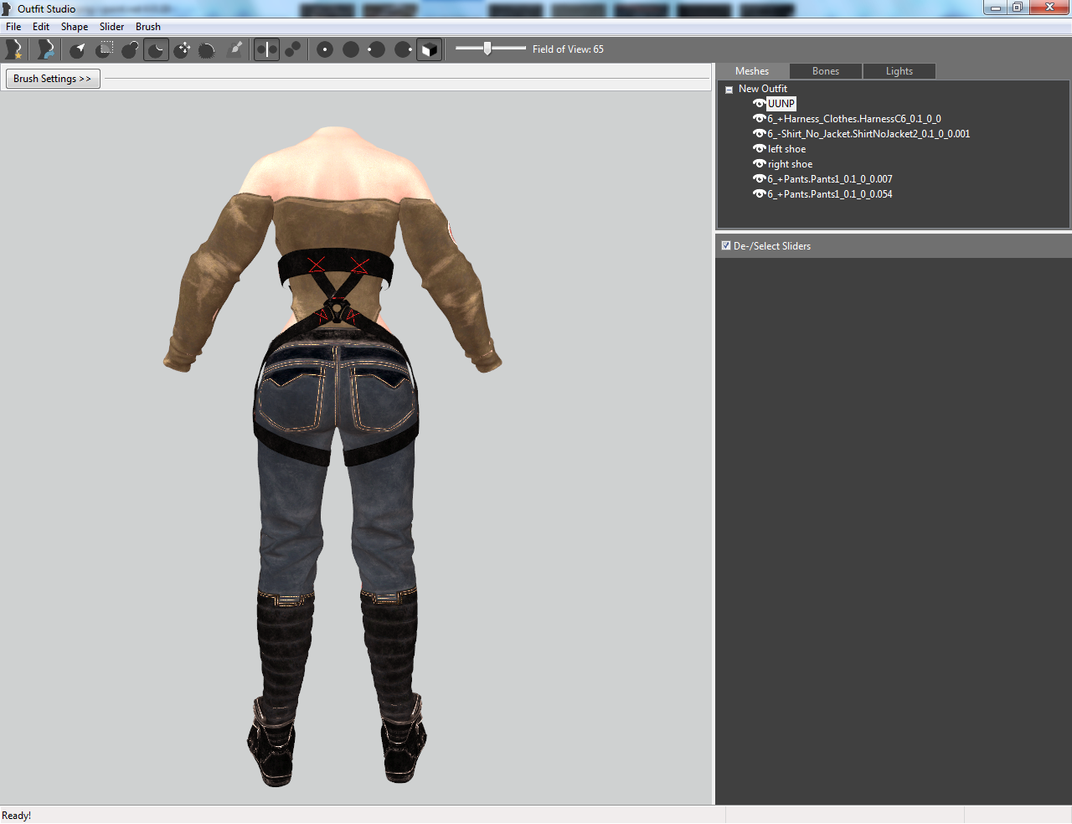Hide the right shoe mesh

(x=759, y=164)
